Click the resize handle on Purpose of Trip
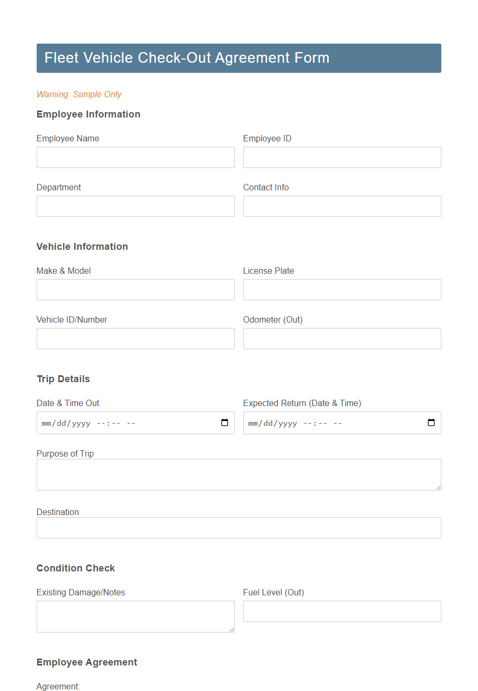The height and width of the screenshot is (691, 478). point(439,487)
